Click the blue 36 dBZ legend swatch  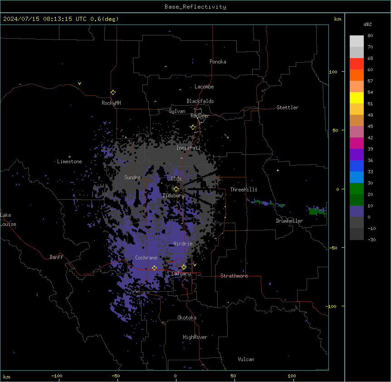357,166
